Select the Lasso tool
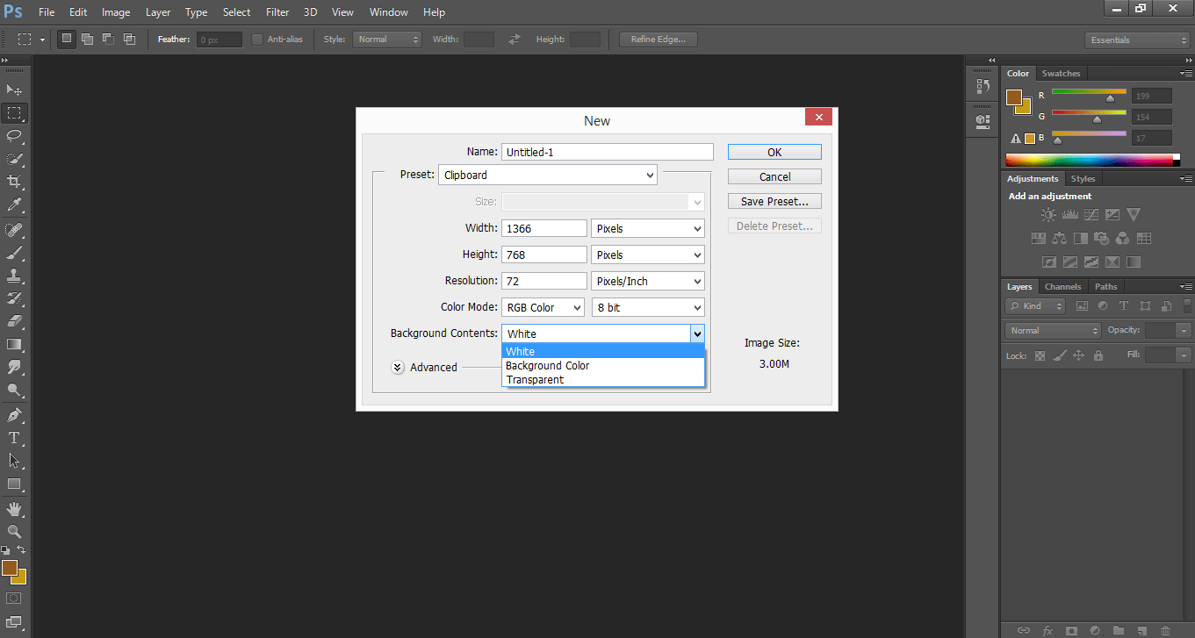This screenshot has width=1195, height=638. click(14, 136)
